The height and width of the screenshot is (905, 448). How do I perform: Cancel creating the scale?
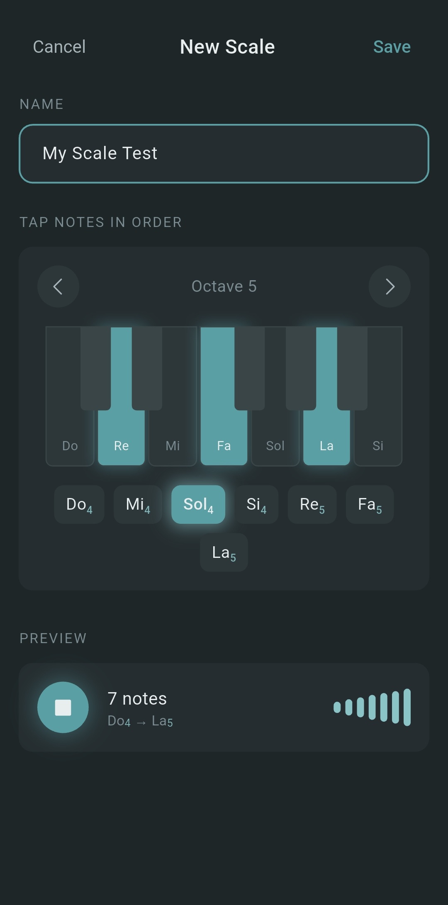tap(59, 46)
